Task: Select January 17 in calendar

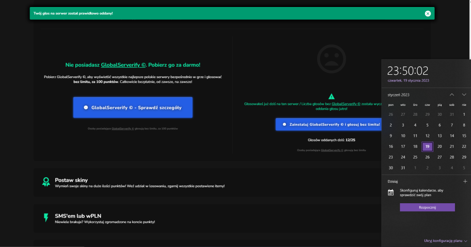Action: point(403,146)
